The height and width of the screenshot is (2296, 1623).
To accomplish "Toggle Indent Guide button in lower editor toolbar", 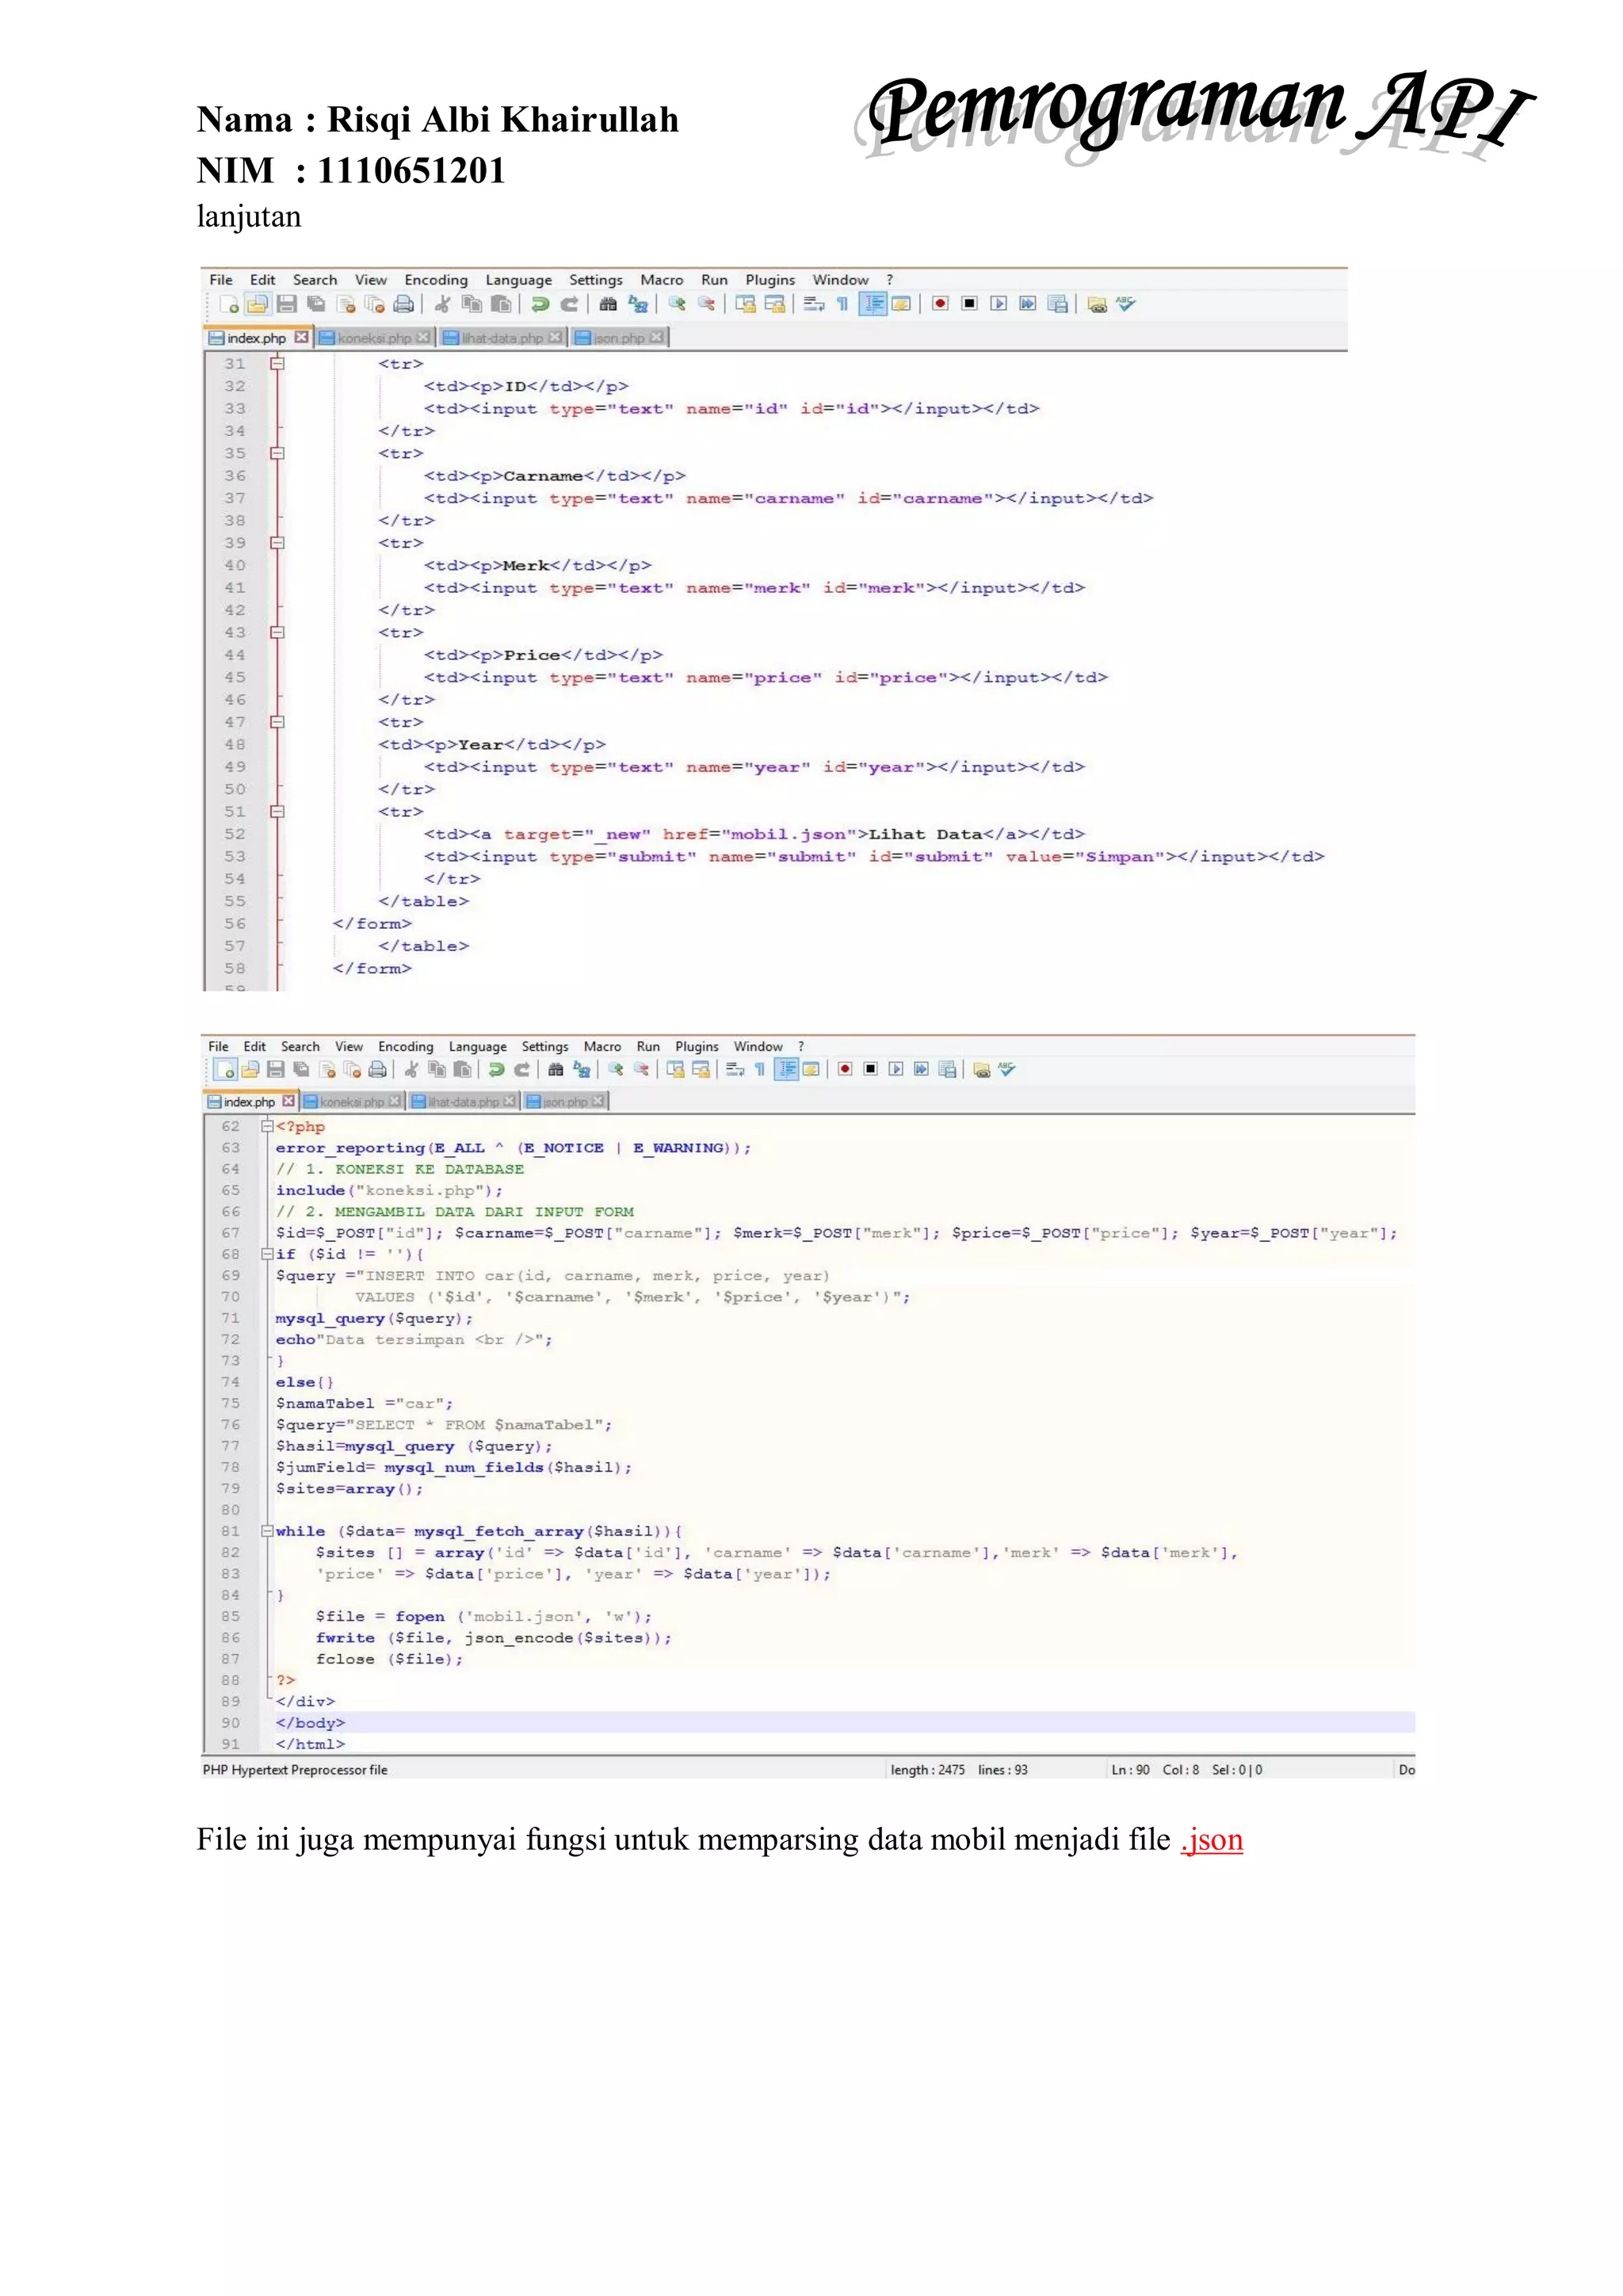I will [788, 1069].
